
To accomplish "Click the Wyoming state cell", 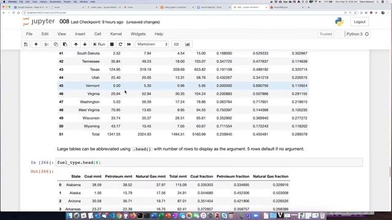I will click(92, 127).
